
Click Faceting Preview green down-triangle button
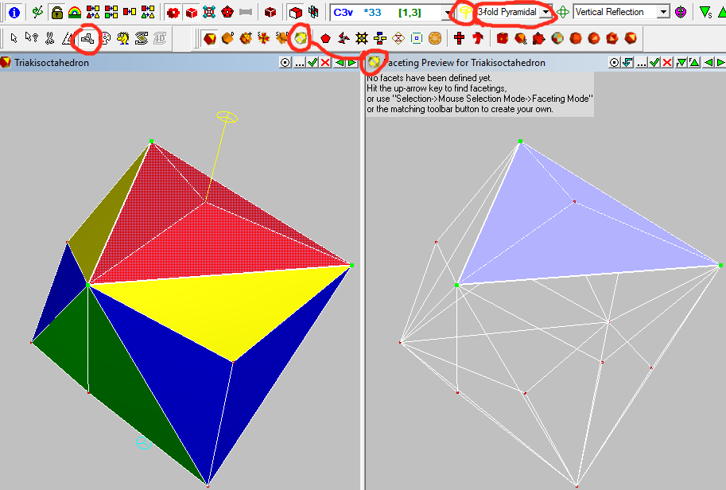(681, 63)
